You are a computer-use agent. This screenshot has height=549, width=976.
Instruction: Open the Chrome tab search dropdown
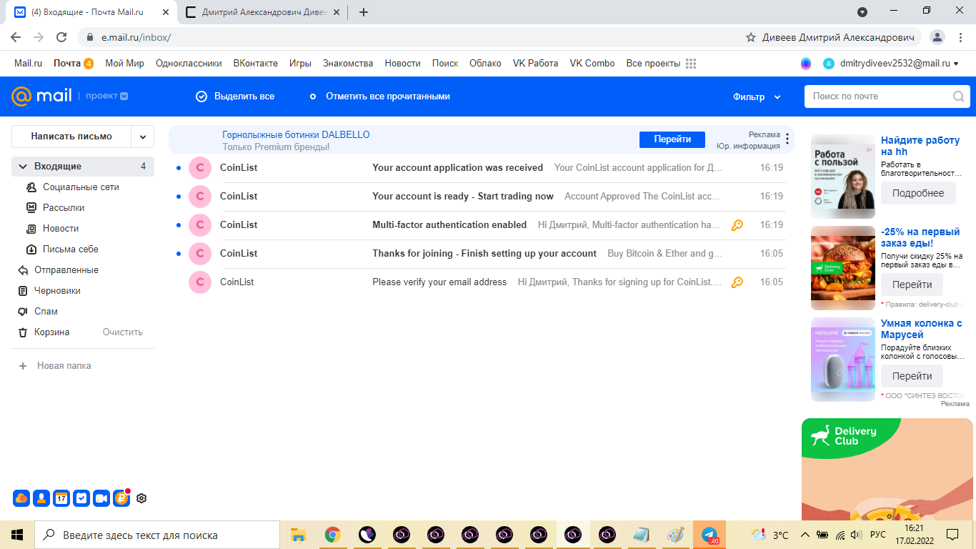pyautogui.click(x=862, y=12)
